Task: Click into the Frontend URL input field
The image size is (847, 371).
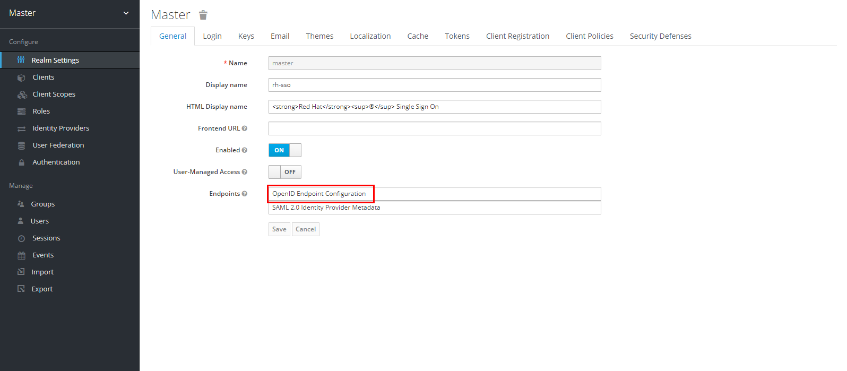Action: pyautogui.click(x=434, y=128)
